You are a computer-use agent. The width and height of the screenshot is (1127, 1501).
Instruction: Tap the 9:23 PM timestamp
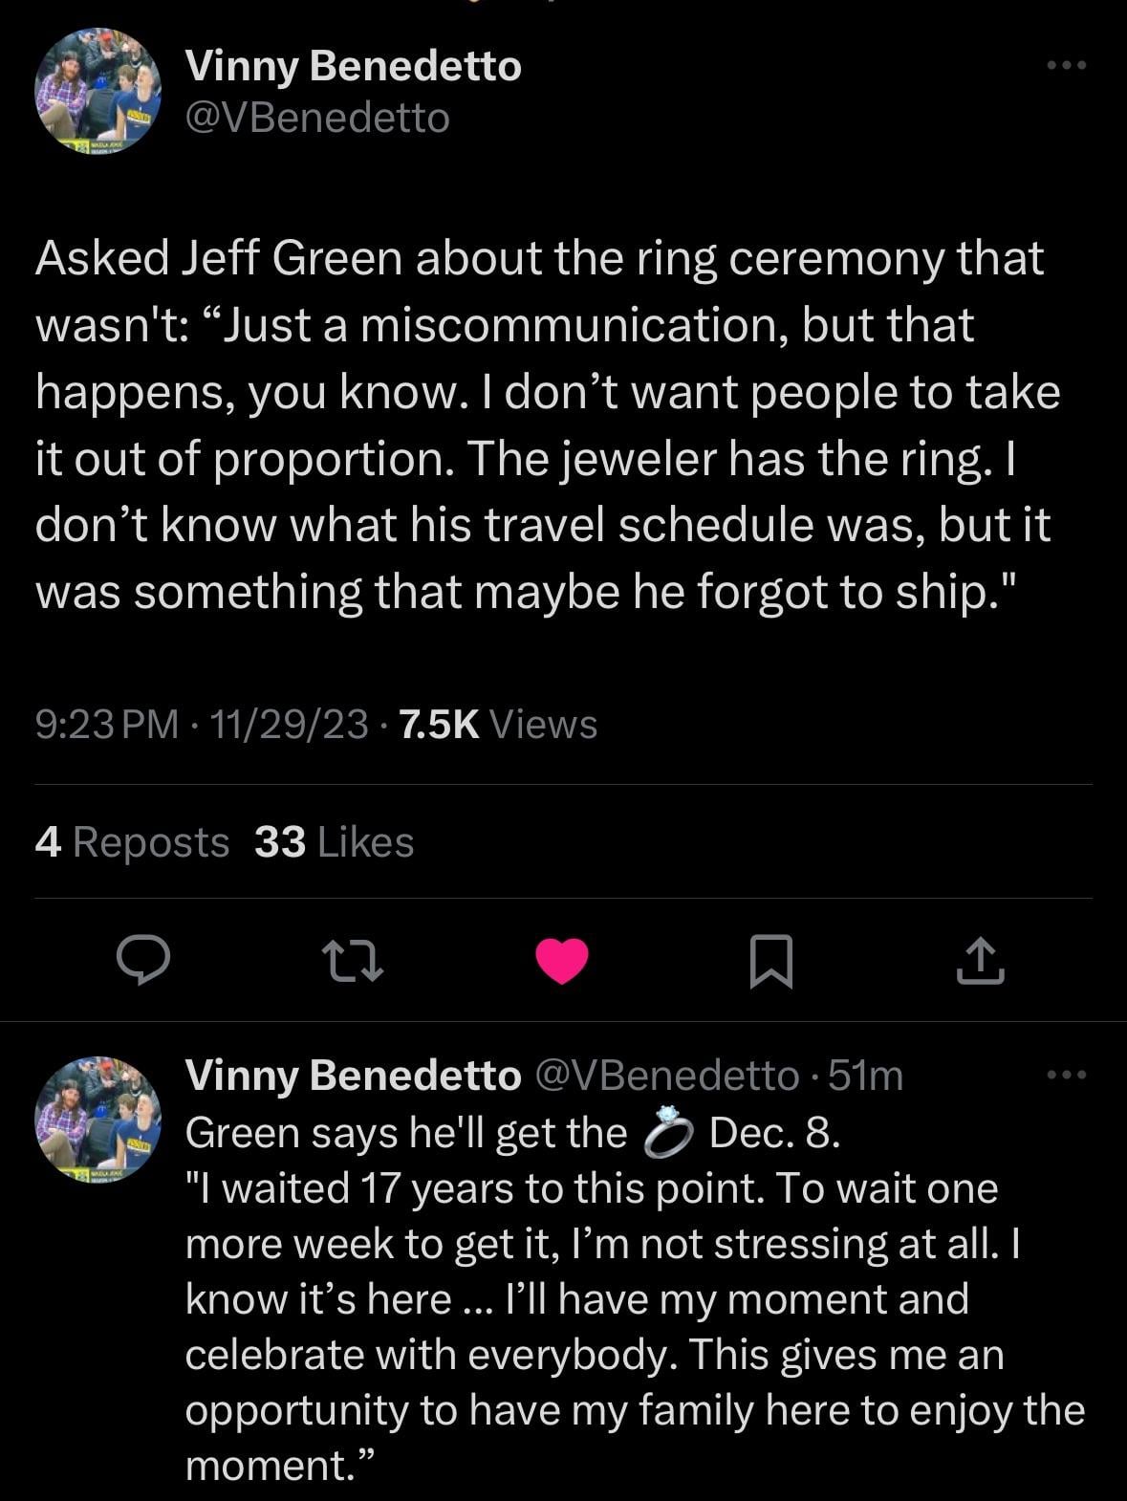point(106,725)
